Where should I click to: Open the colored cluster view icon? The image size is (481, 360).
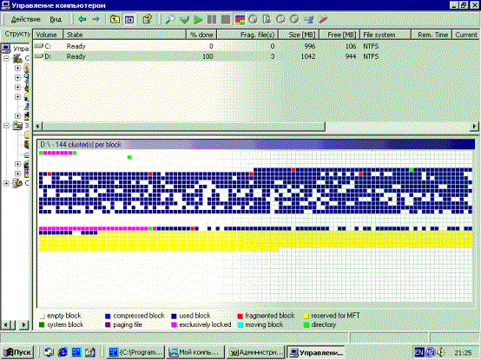(240, 20)
